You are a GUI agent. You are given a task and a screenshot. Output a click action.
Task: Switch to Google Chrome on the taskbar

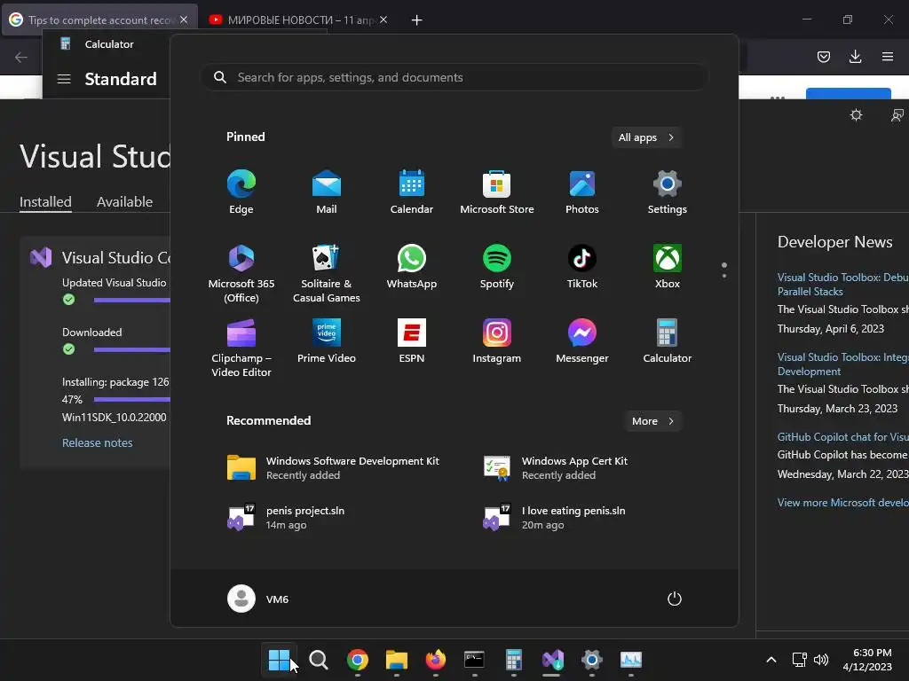[358, 660]
